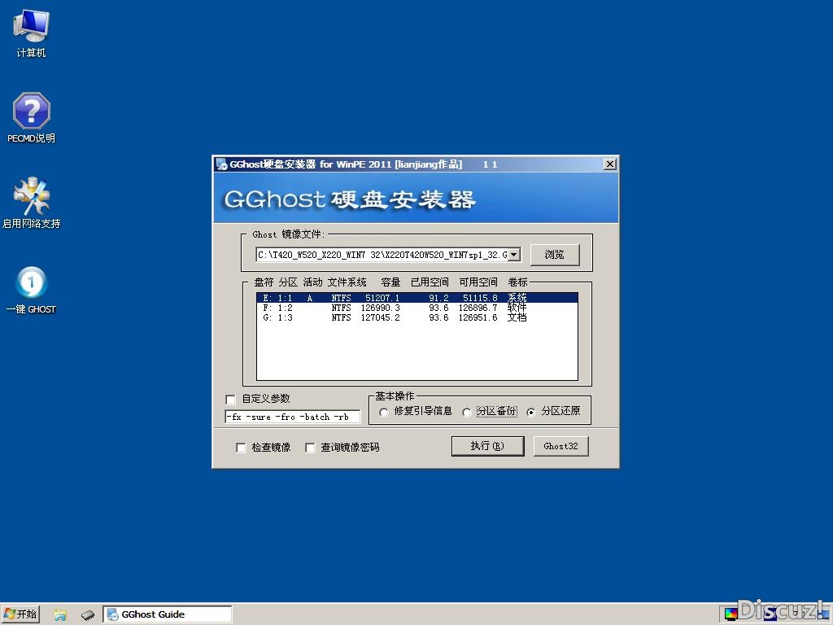The image size is (833, 625).
Task: Click the 启用网络支持 desktop icon
Action: click(32, 203)
